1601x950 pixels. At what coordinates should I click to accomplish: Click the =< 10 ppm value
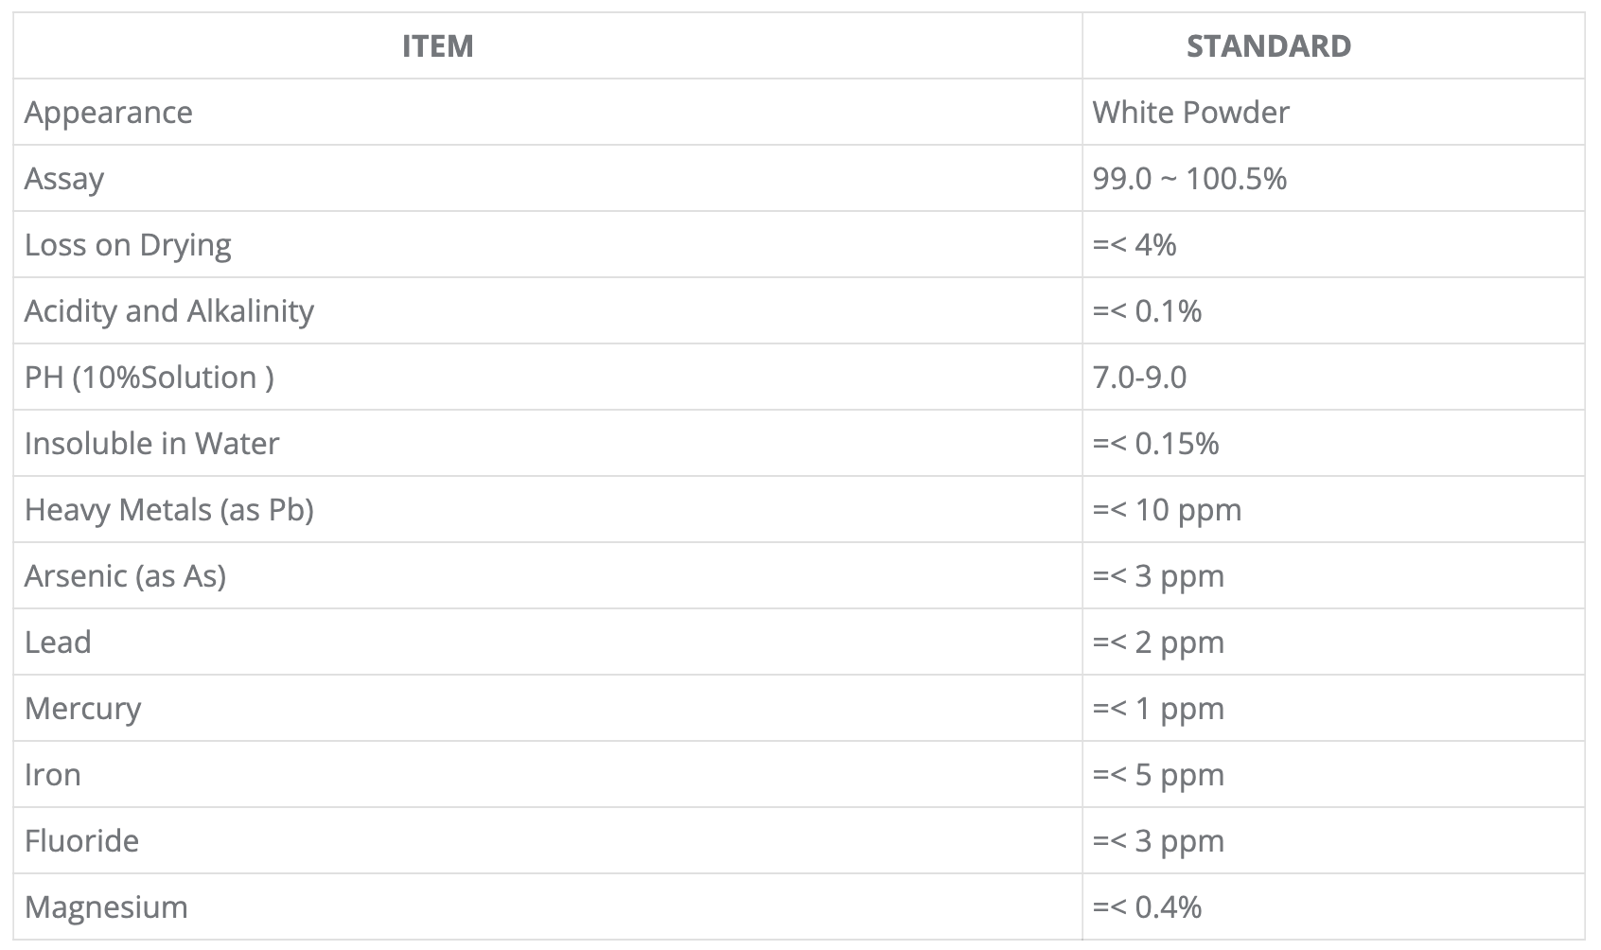click(1167, 510)
